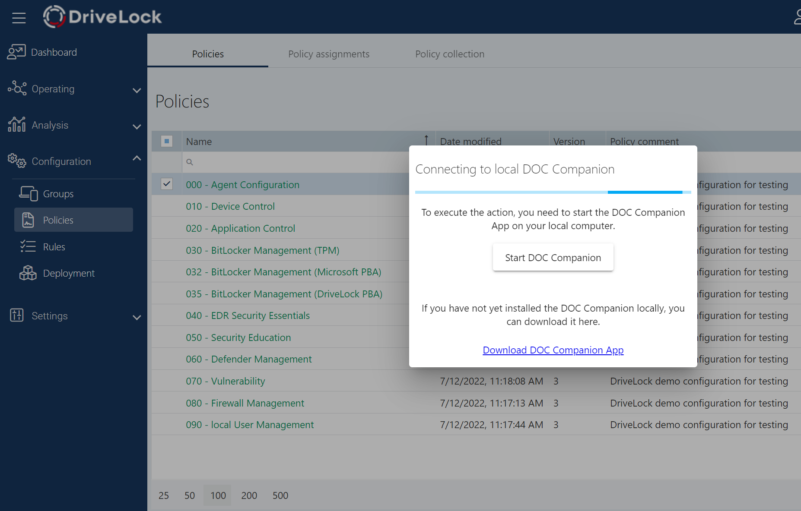Set page size to 200
This screenshot has height=511, width=801.
coord(249,495)
